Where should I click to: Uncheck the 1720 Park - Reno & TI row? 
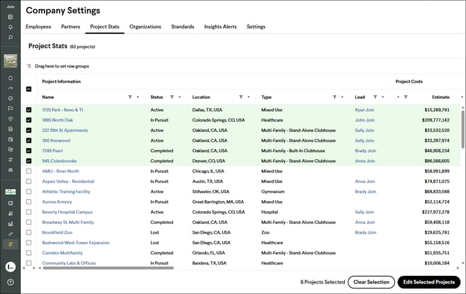pyautogui.click(x=29, y=110)
